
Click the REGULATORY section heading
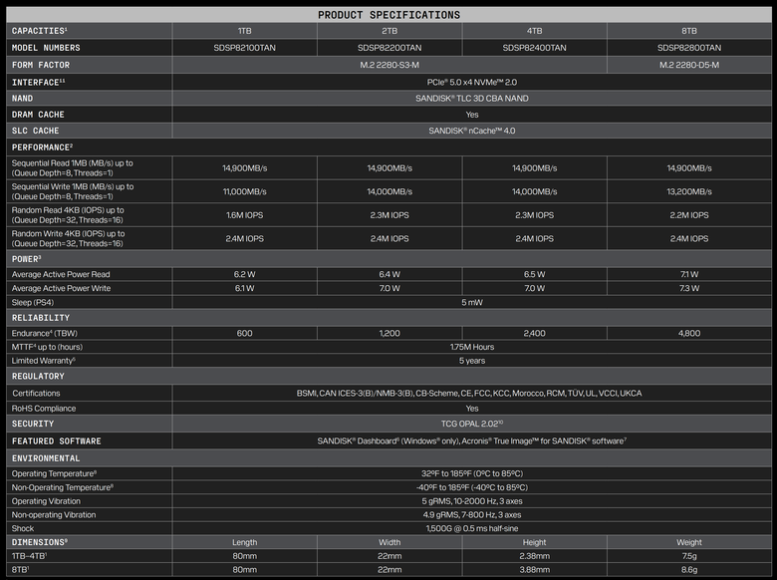(38, 377)
